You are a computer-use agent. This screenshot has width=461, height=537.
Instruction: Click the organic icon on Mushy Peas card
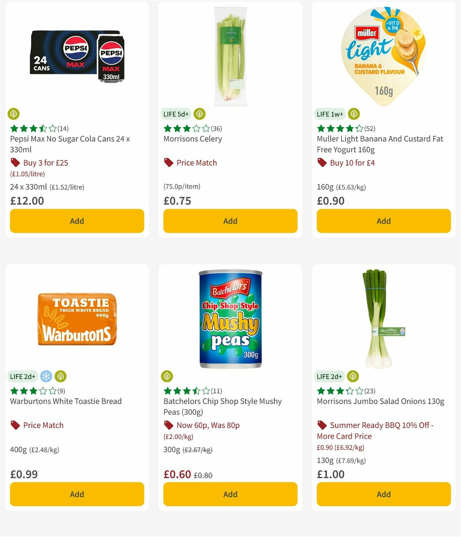point(167,376)
